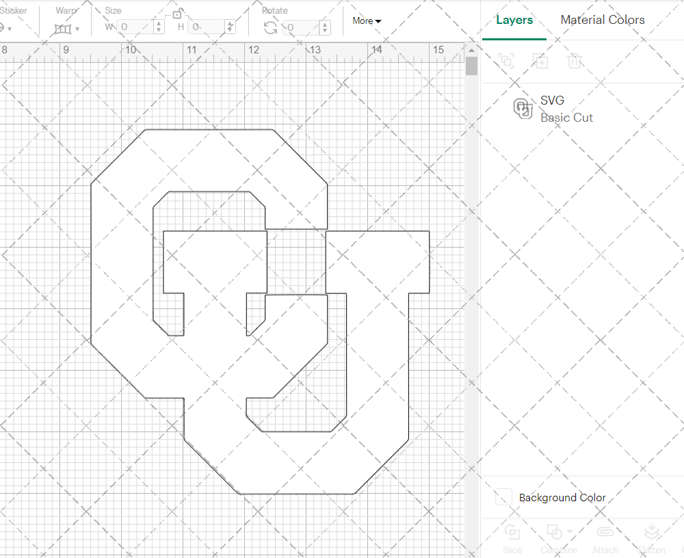Open the Combine dropdown arrow
684x558 pixels.
(x=569, y=532)
